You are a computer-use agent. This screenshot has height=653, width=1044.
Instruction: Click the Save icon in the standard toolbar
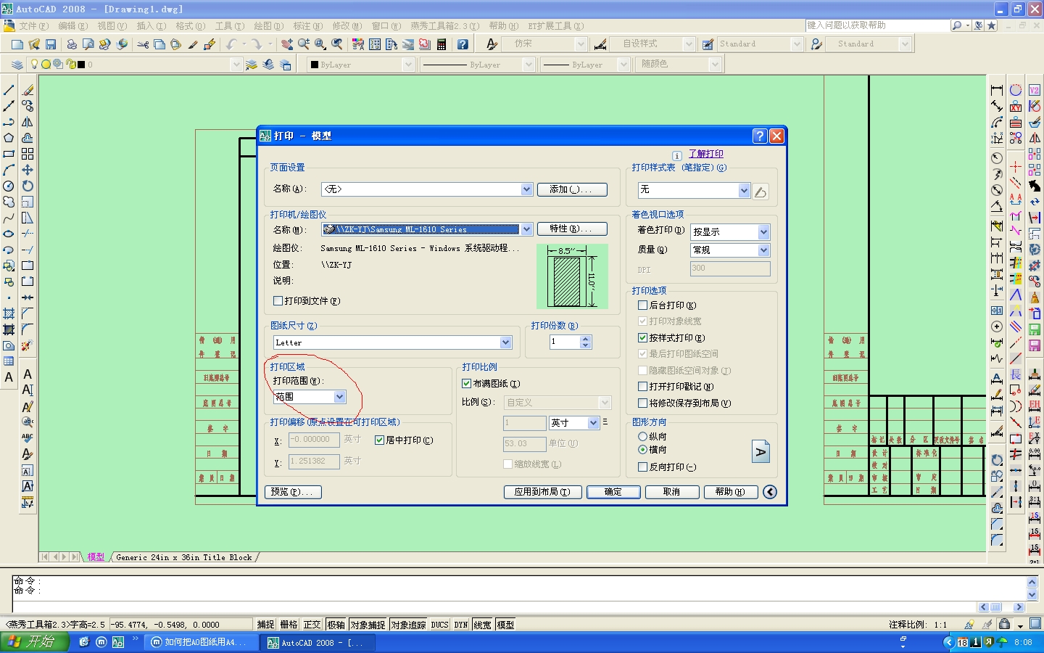pos(51,44)
